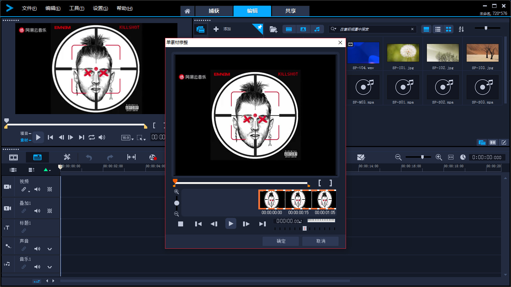Viewport: 511px width, 287px height.
Task: Select the SP-S02.mpa audio clip
Action: point(443,87)
